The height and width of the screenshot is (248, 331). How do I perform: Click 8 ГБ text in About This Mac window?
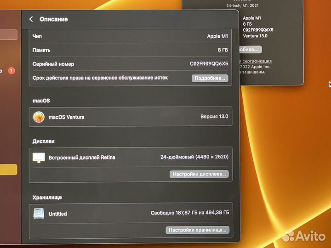(247, 24)
